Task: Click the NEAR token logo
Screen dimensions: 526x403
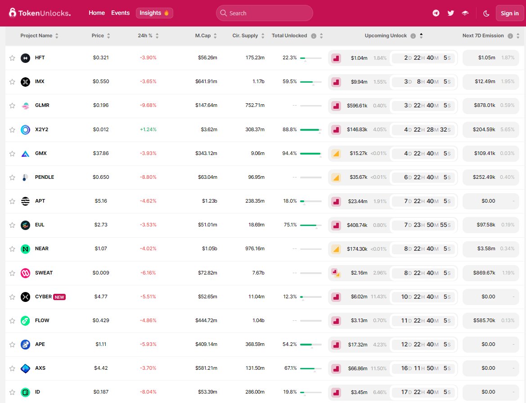Action: tap(26, 249)
